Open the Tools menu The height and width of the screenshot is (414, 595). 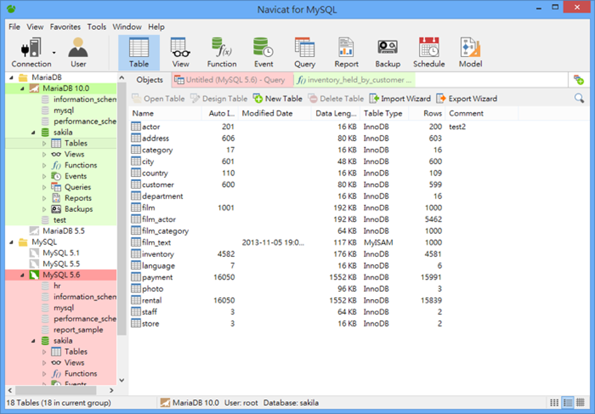[x=96, y=27]
